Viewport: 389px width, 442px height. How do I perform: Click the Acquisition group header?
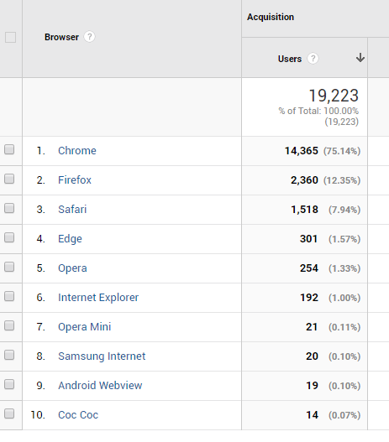click(x=271, y=17)
